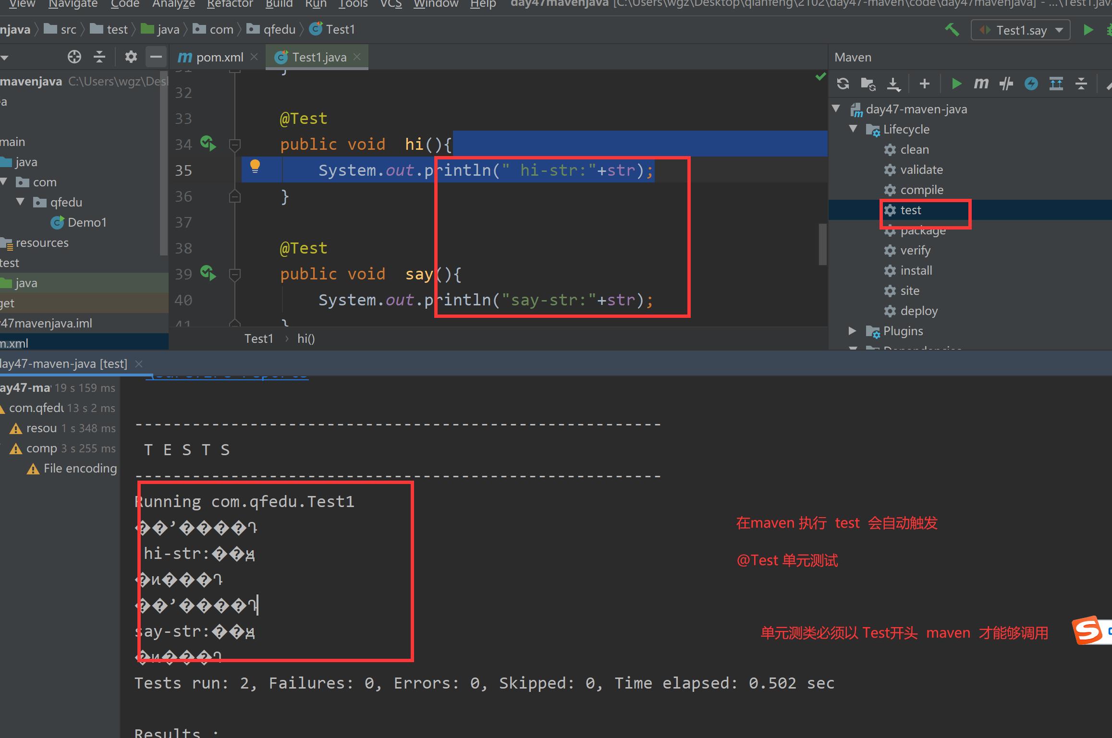Run test say() via gutter icon
Image resolution: width=1112 pixels, height=738 pixels.
[x=208, y=273]
